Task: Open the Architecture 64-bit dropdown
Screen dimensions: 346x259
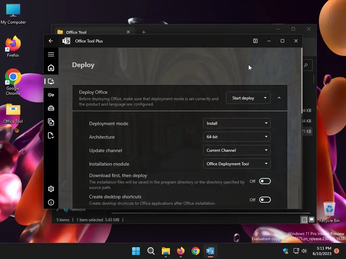Action: (x=237, y=137)
